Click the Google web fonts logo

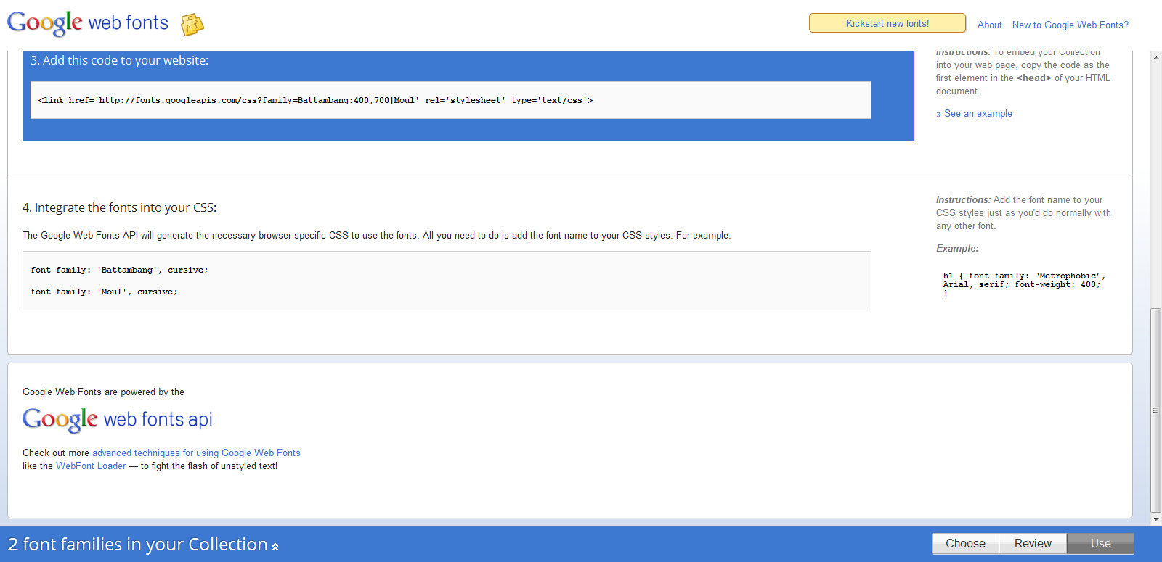click(88, 23)
